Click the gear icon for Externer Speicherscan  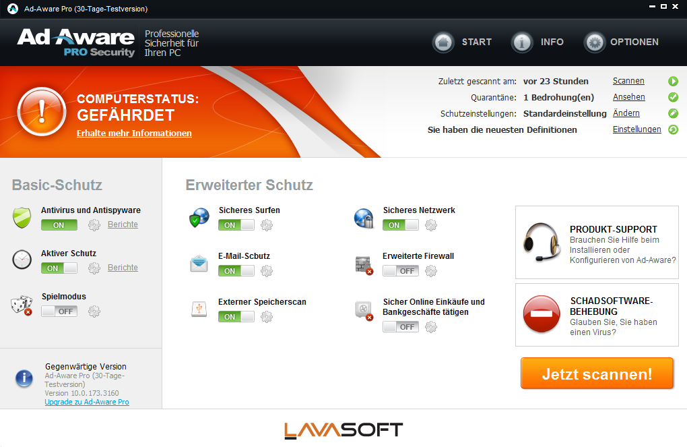point(267,317)
